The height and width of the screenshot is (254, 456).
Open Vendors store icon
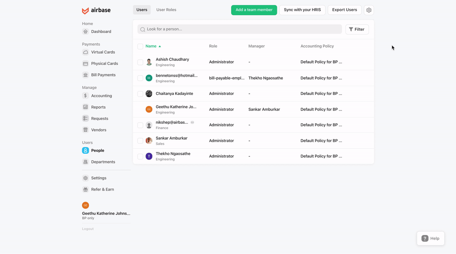85,130
